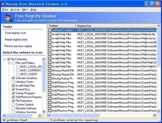The width and height of the screenshot is (162, 123).
Task: Uncheck the Startup Programs section
Action: tap(13, 93)
